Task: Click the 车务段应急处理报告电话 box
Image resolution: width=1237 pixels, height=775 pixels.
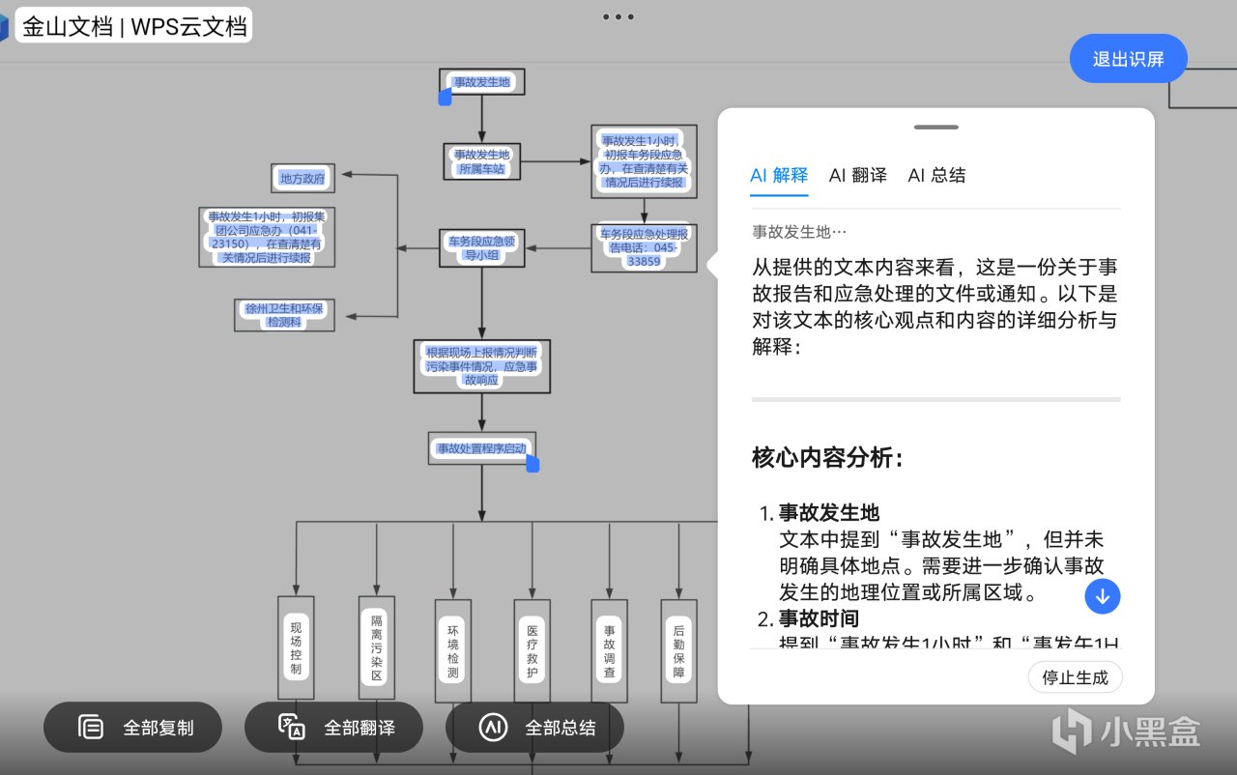Action: [644, 248]
